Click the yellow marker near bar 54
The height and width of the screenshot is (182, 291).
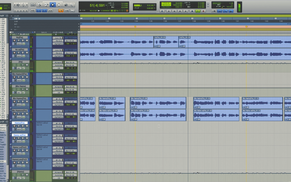coord(246,26)
